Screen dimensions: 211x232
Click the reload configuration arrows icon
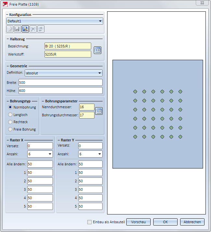click(41, 29)
